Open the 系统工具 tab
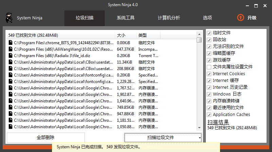The width and height of the screenshot is (272, 152). click(126, 18)
